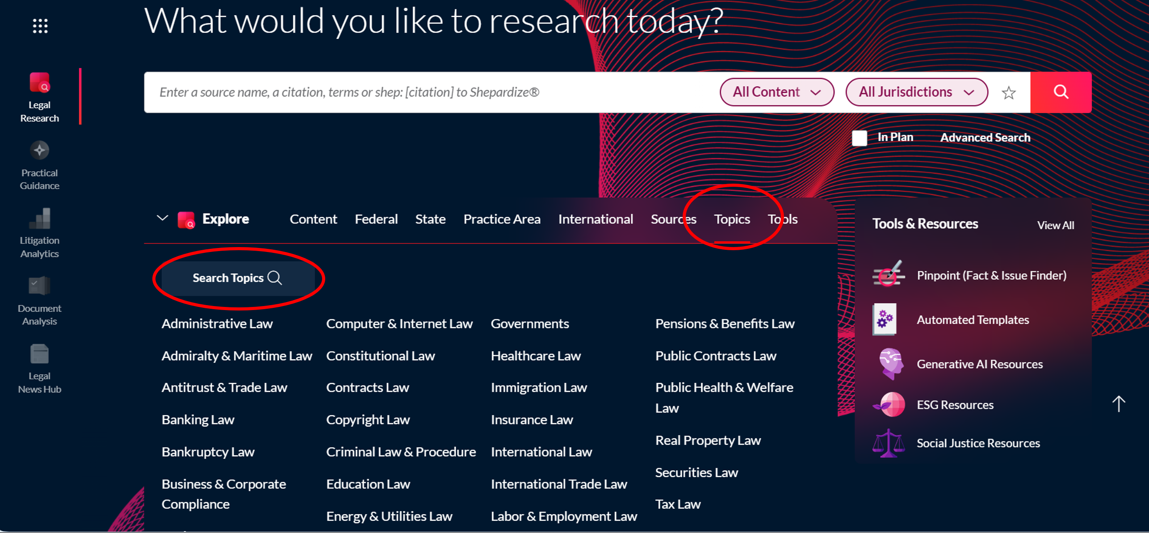The width and height of the screenshot is (1149, 533).
Task: Open Copyright Law topic
Action: (x=368, y=420)
